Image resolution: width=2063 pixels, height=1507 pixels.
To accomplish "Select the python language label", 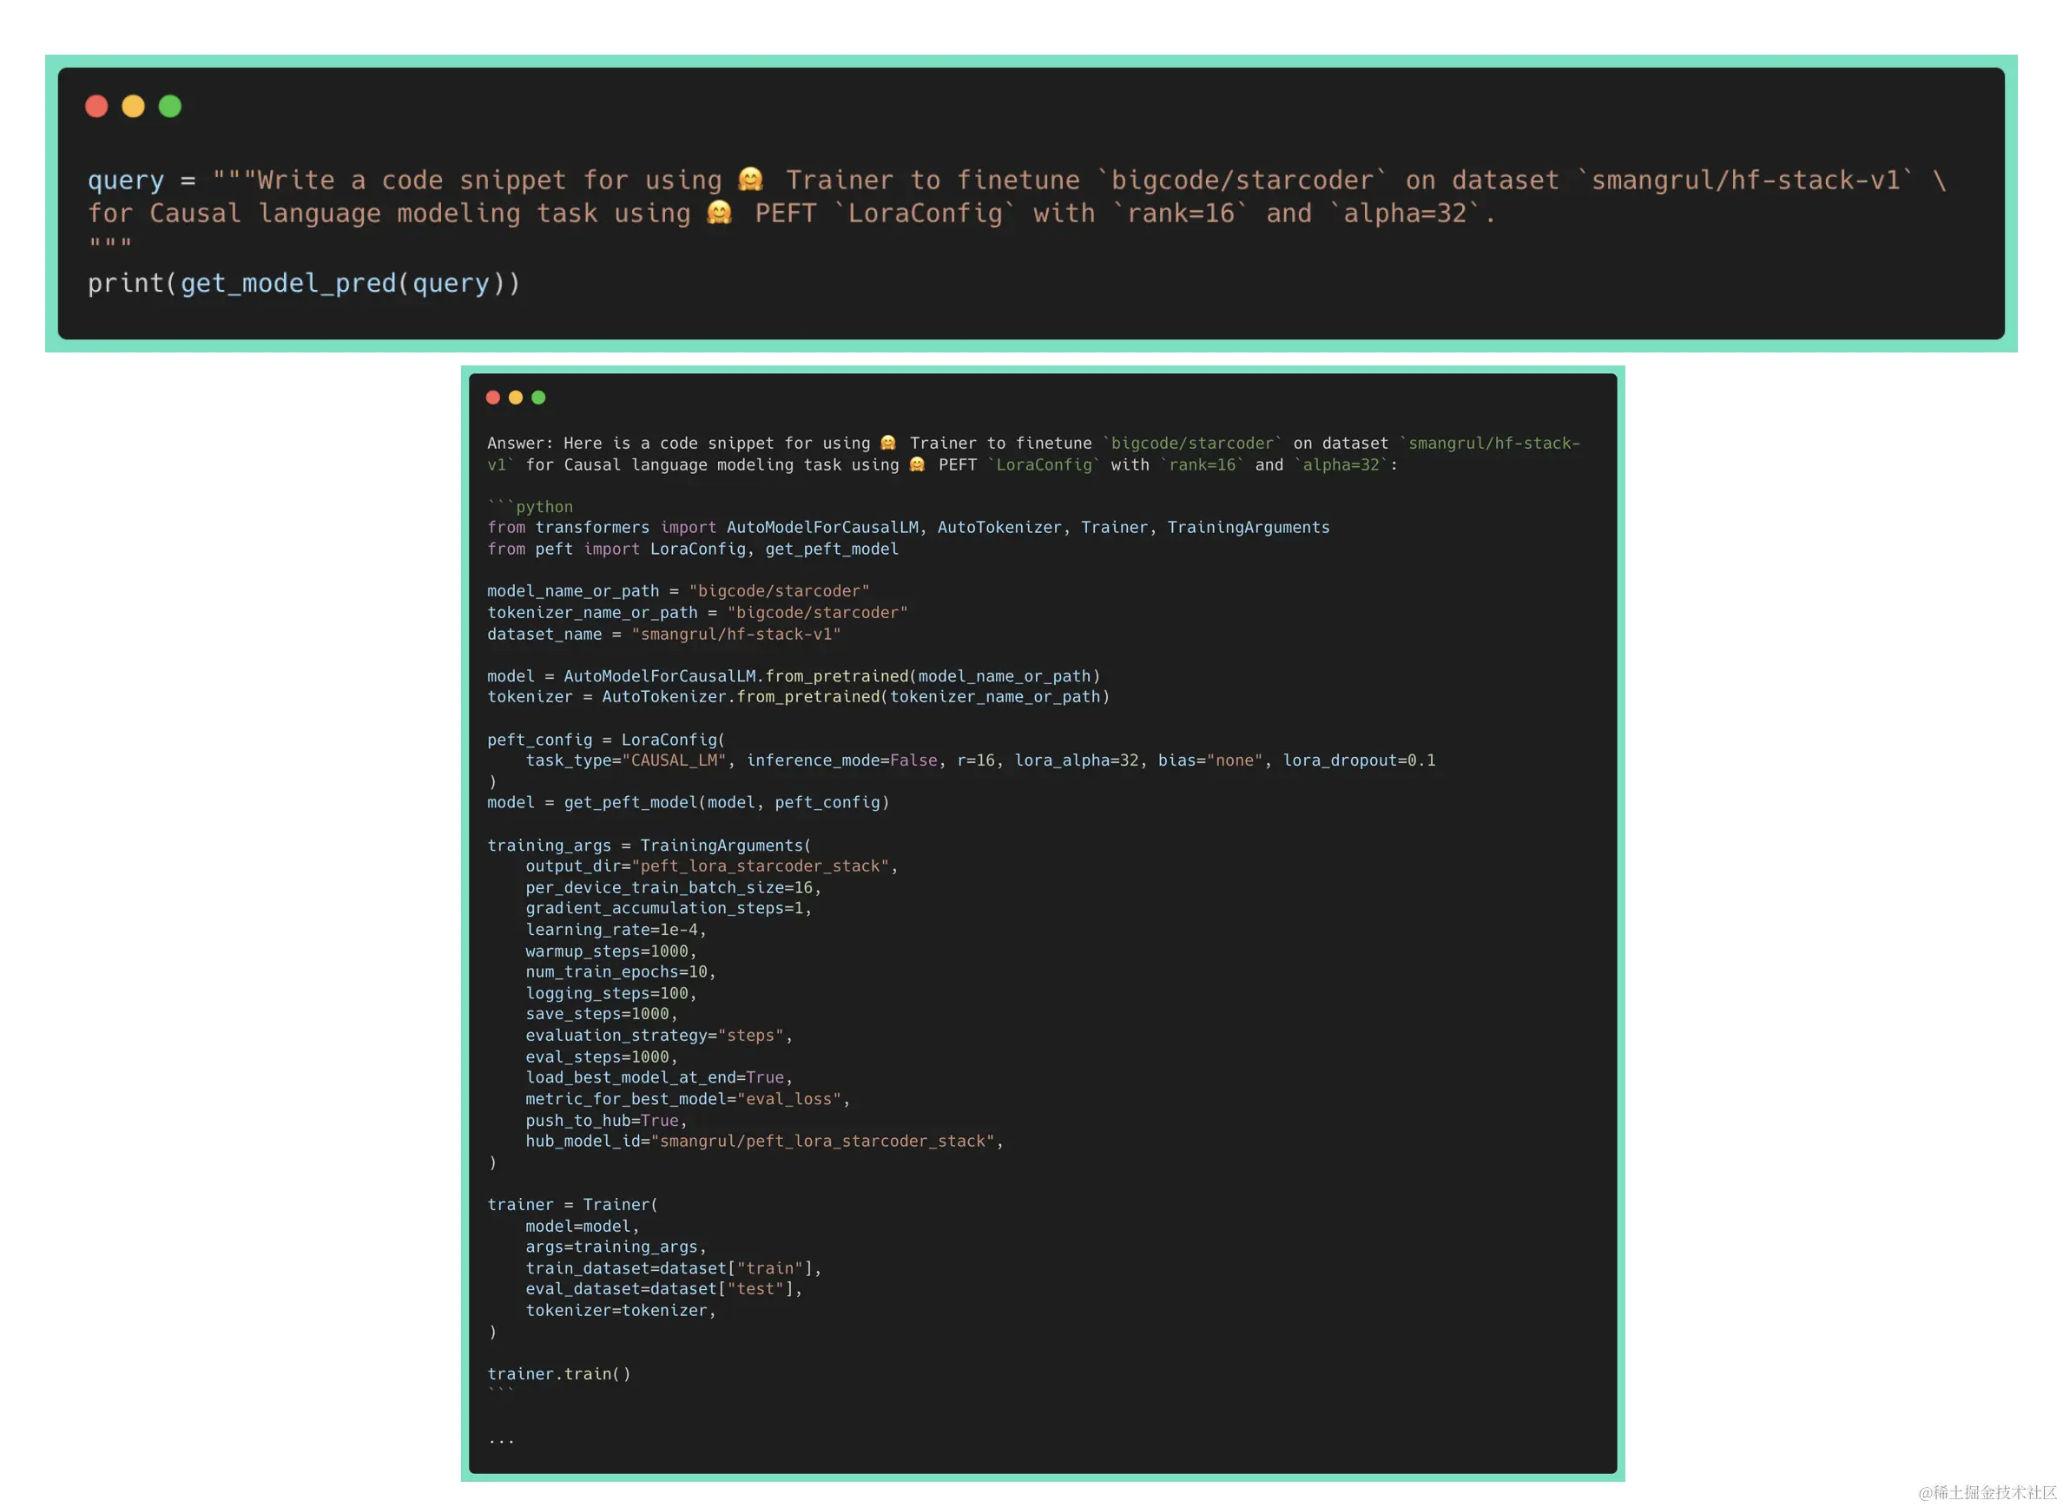I will 544,505.
